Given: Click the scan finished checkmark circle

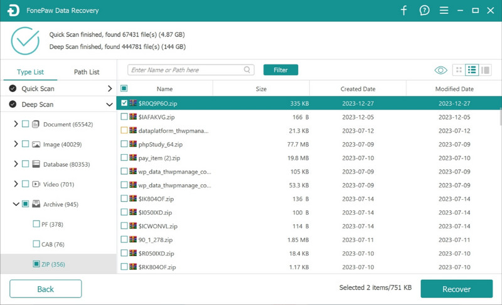Looking at the screenshot, I should (x=25, y=41).
